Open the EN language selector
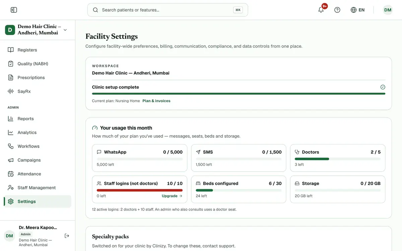The width and height of the screenshot is (402, 251). pos(357,10)
